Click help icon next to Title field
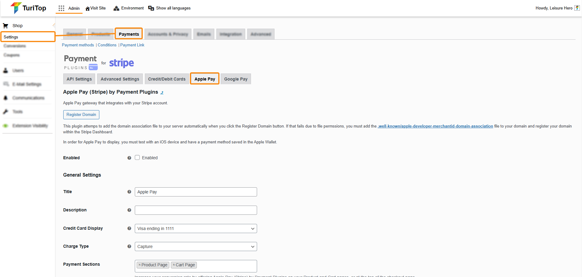The image size is (582, 277). click(129, 192)
